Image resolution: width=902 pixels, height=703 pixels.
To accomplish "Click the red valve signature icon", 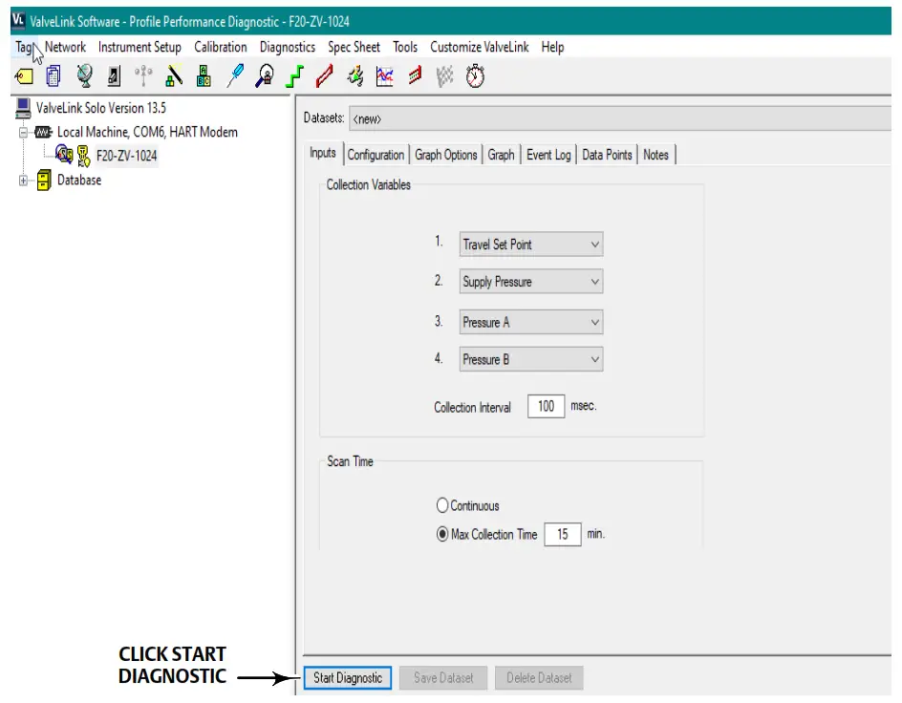I will 325,75.
